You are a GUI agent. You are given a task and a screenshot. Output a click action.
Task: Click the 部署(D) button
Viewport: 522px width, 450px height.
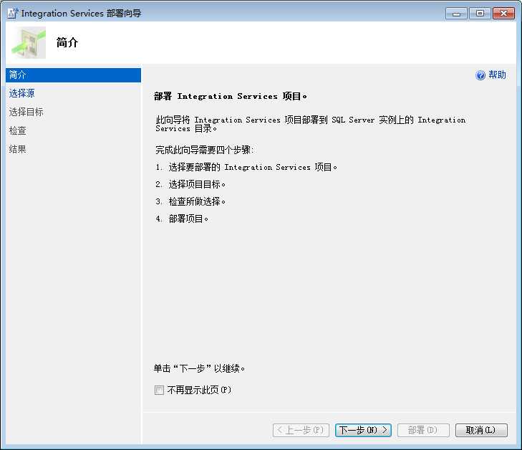pyautogui.click(x=423, y=430)
